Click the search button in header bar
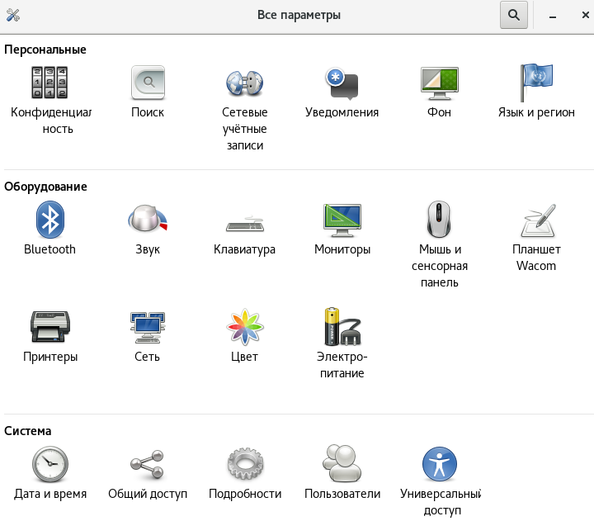This screenshot has width=594, height=521. tap(513, 15)
